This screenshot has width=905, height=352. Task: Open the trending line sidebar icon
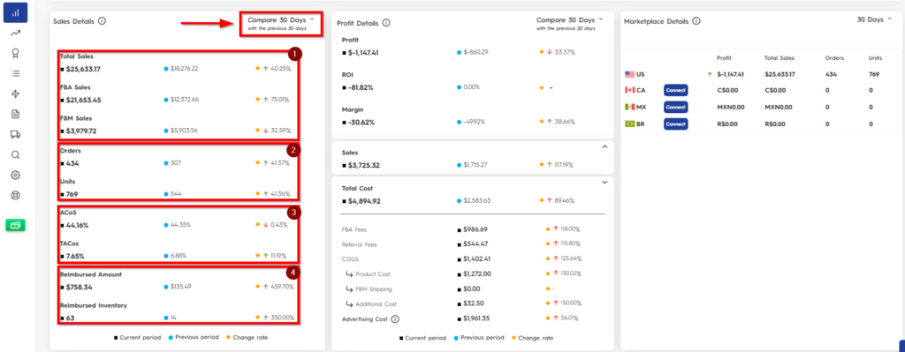point(16,33)
